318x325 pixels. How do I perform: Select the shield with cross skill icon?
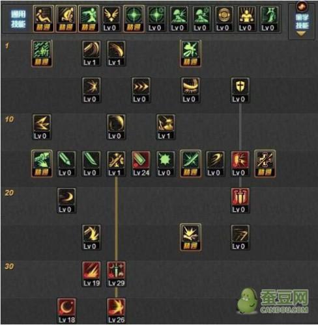tap(240, 90)
